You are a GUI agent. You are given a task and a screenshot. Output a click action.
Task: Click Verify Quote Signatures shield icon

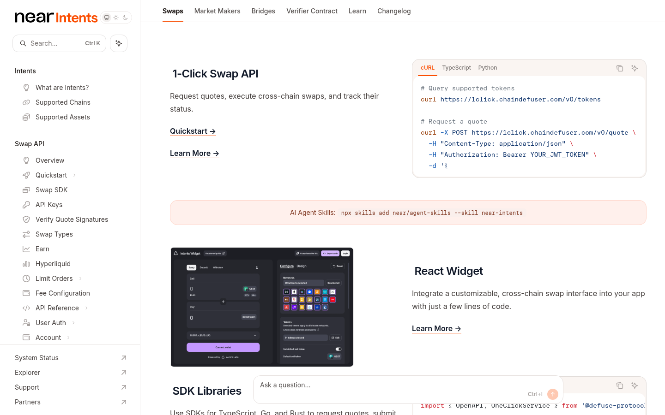[x=26, y=219]
